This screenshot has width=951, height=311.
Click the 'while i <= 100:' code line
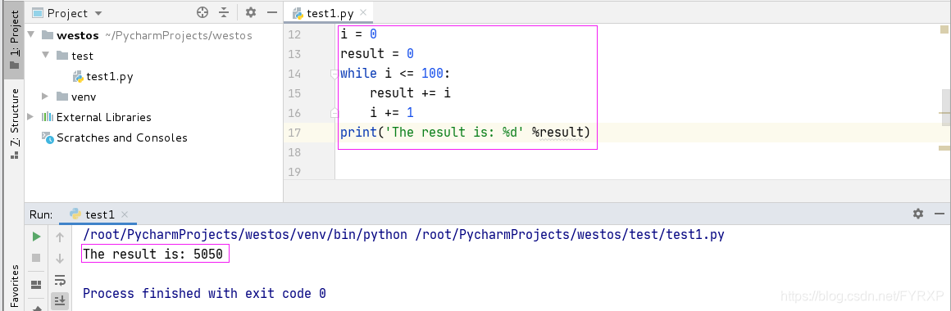pos(396,74)
